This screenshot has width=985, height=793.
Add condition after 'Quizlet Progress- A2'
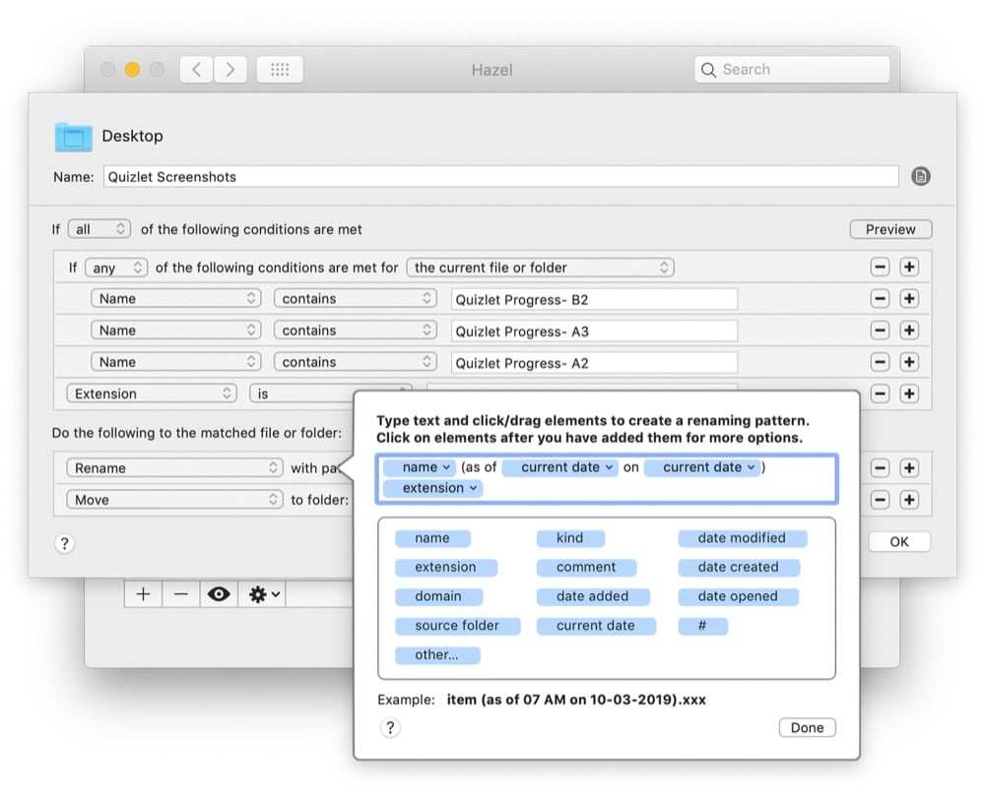point(909,361)
